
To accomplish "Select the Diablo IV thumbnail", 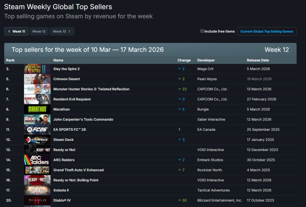I will coord(37,201).
